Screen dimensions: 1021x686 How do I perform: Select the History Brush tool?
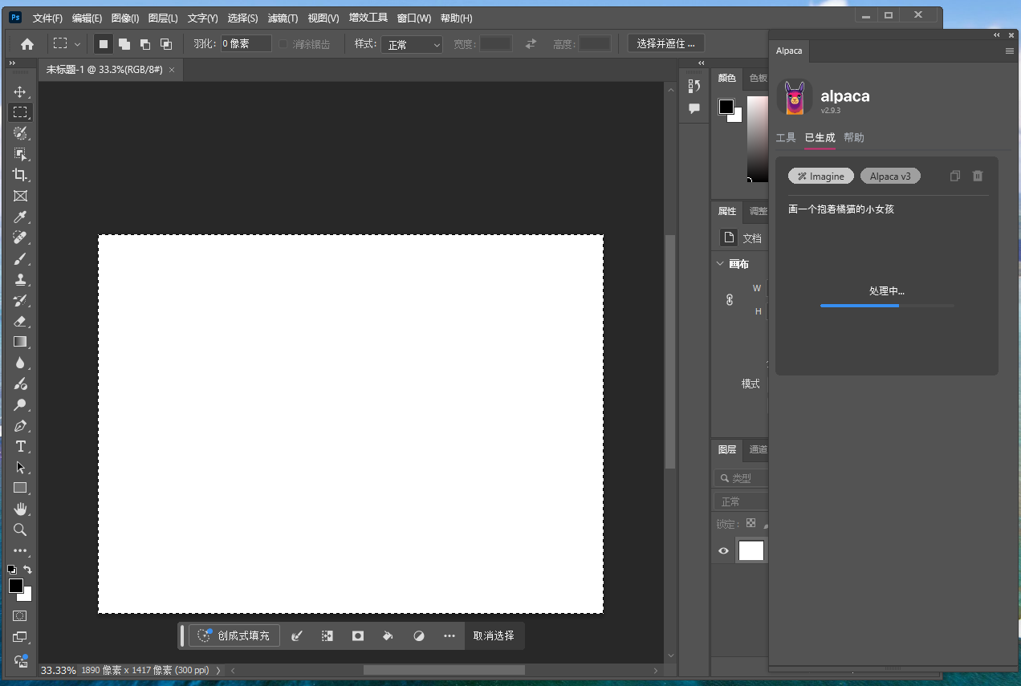click(x=20, y=300)
